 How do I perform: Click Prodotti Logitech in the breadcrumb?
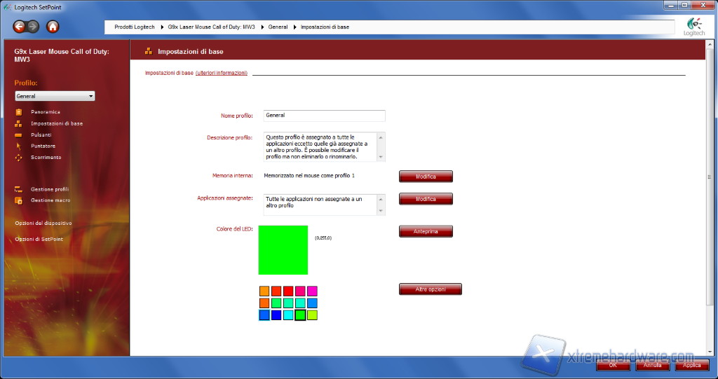(133, 27)
